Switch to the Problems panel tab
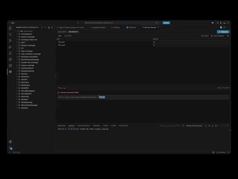The height and width of the screenshot is (179, 238). coord(61,126)
